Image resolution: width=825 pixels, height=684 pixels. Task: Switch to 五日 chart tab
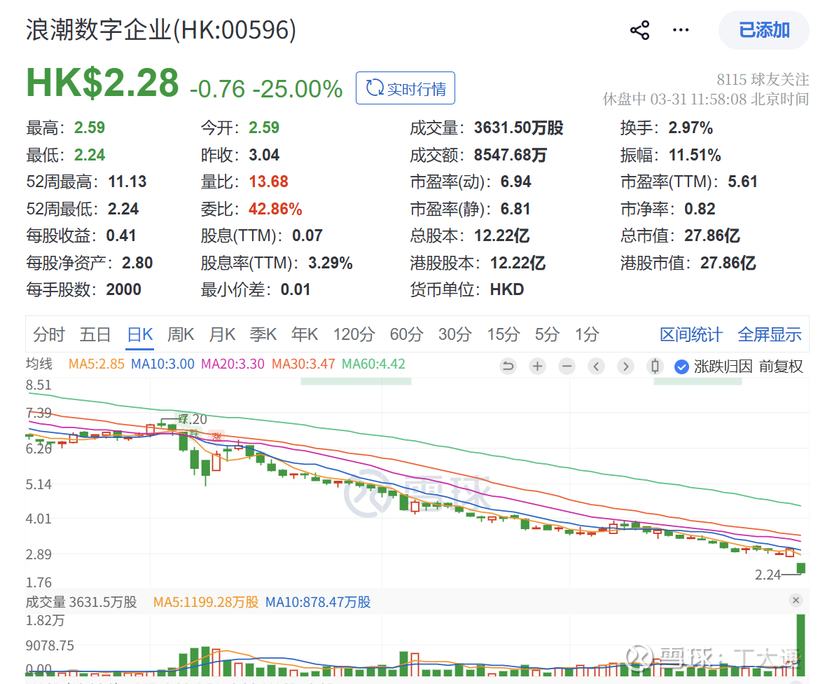pyautogui.click(x=95, y=334)
